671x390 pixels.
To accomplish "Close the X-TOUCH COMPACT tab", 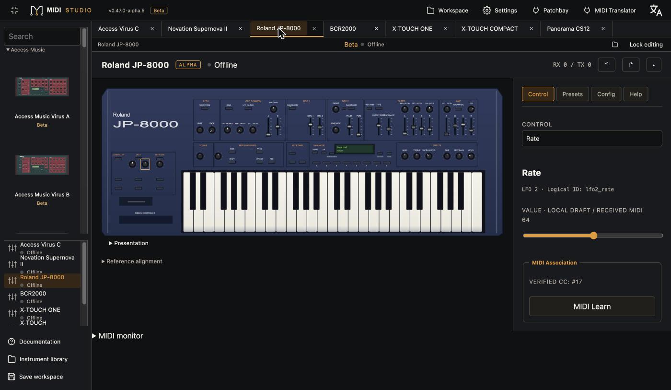I will point(531,29).
